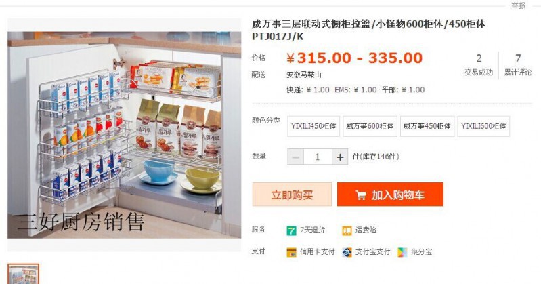Select the 威万事450柜体 option
541x284 pixels.
(x=427, y=126)
